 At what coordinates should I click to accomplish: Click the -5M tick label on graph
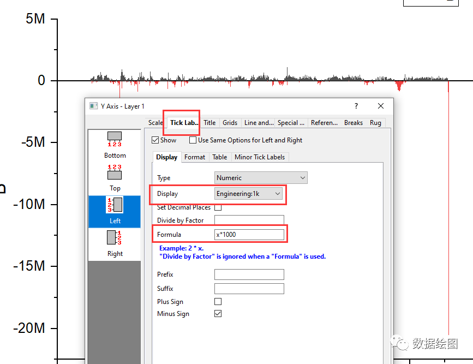(33, 142)
